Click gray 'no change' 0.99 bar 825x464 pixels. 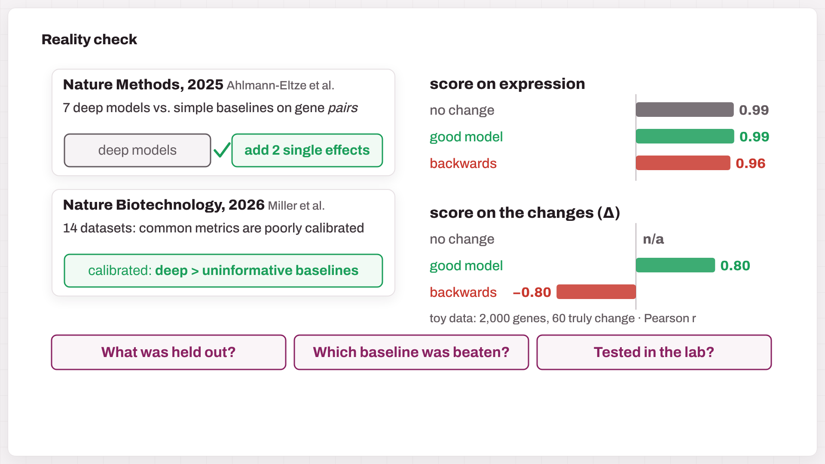685,110
